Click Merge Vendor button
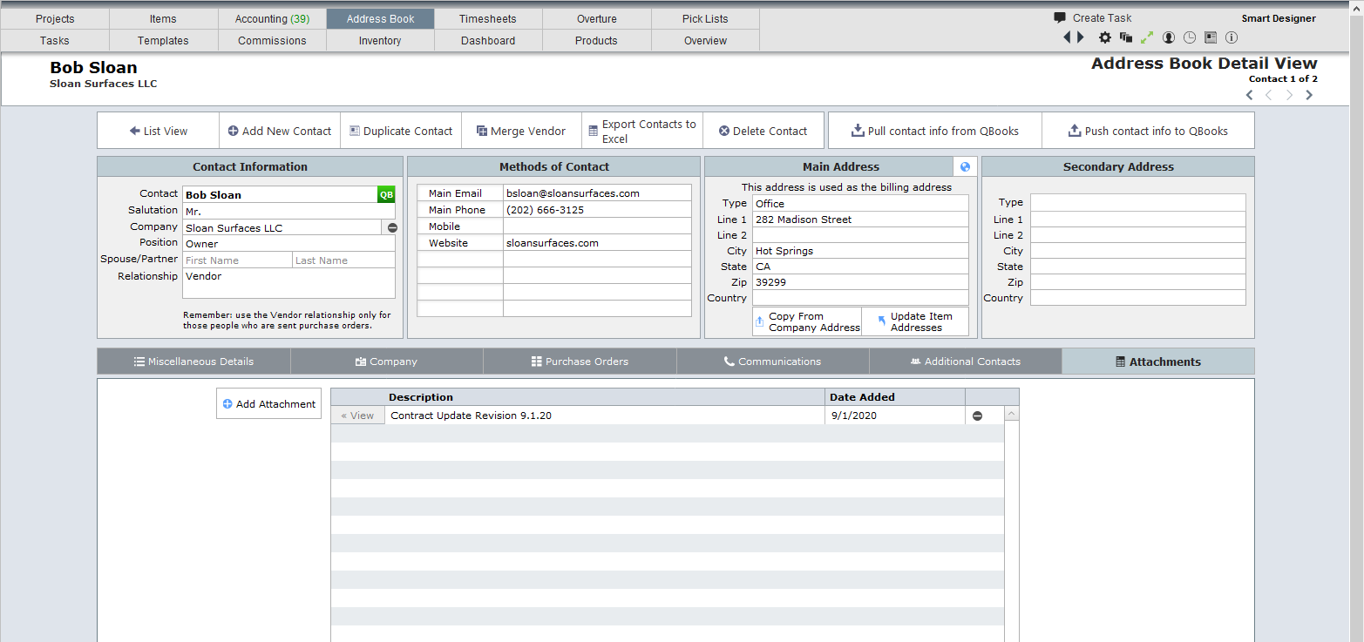This screenshot has width=1364, height=642. coord(521,131)
